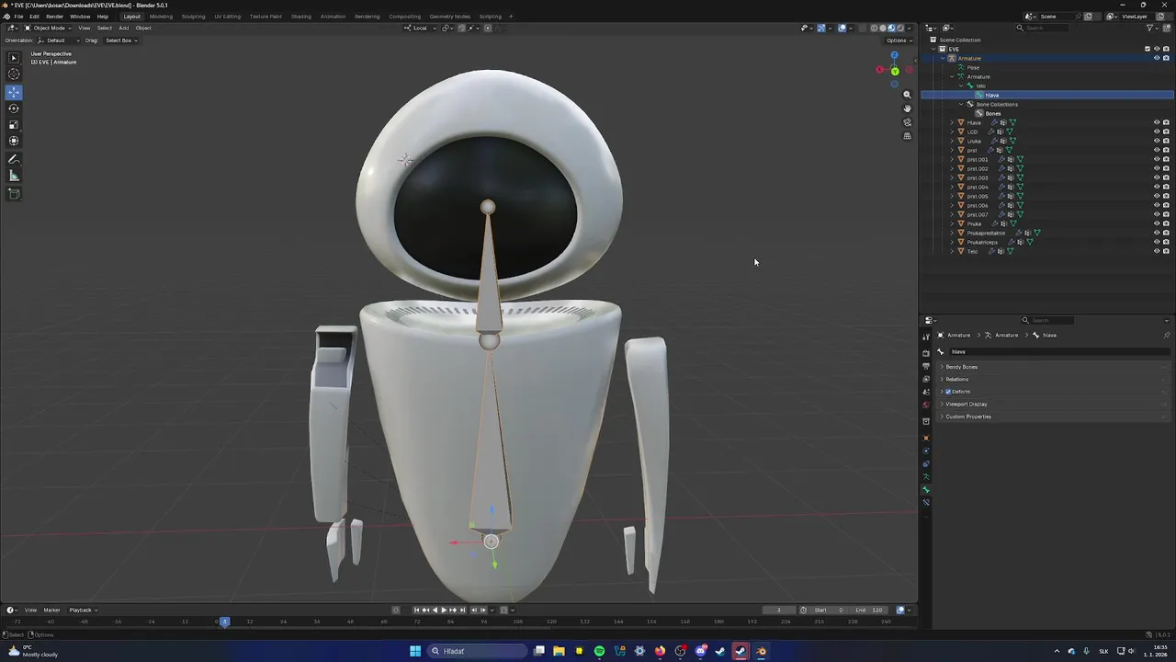Activate the Transform tool

pos(14,142)
